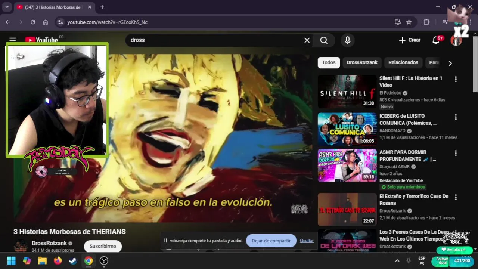The height and width of the screenshot is (269, 478).
Task: Click the Ocultar link in sharing bar
Action: 307,241
